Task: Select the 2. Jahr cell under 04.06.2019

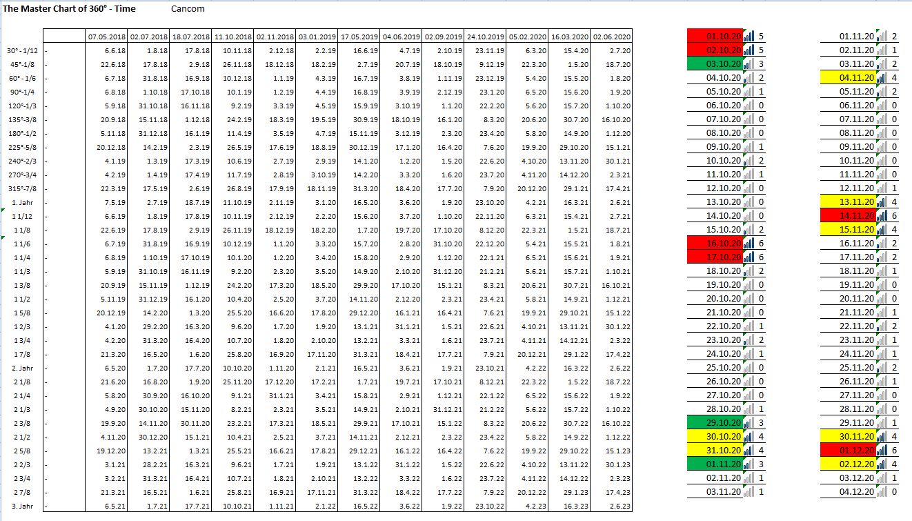Action: click(x=401, y=368)
